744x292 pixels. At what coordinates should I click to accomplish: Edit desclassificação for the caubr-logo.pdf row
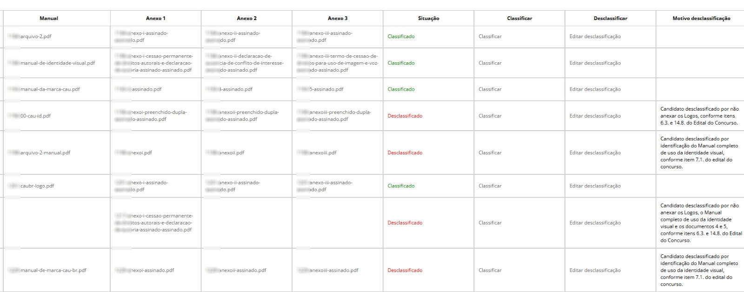(595, 186)
